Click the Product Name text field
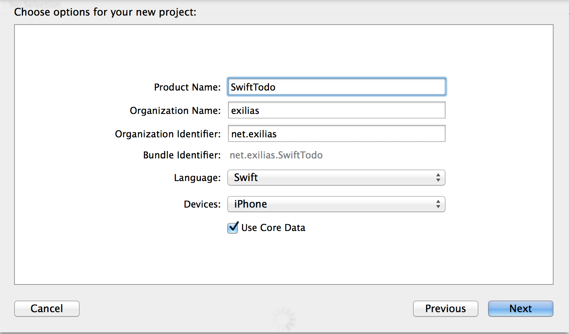Screen dimensions: 570x334 [336, 87]
